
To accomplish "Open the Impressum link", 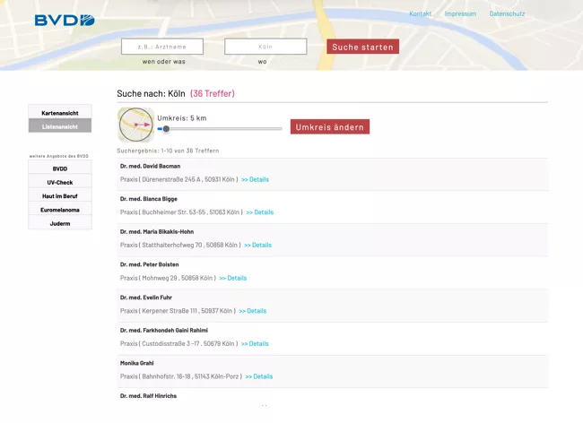I will (460, 14).
